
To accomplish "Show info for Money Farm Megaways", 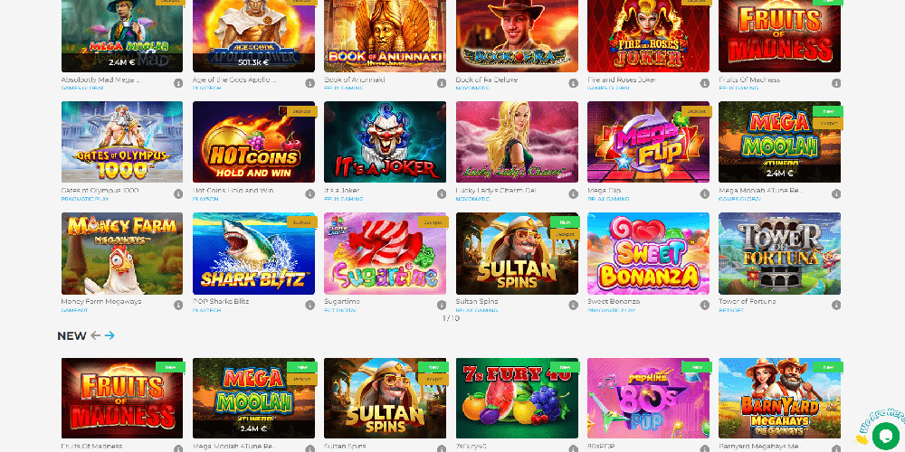I will coord(178,305).
